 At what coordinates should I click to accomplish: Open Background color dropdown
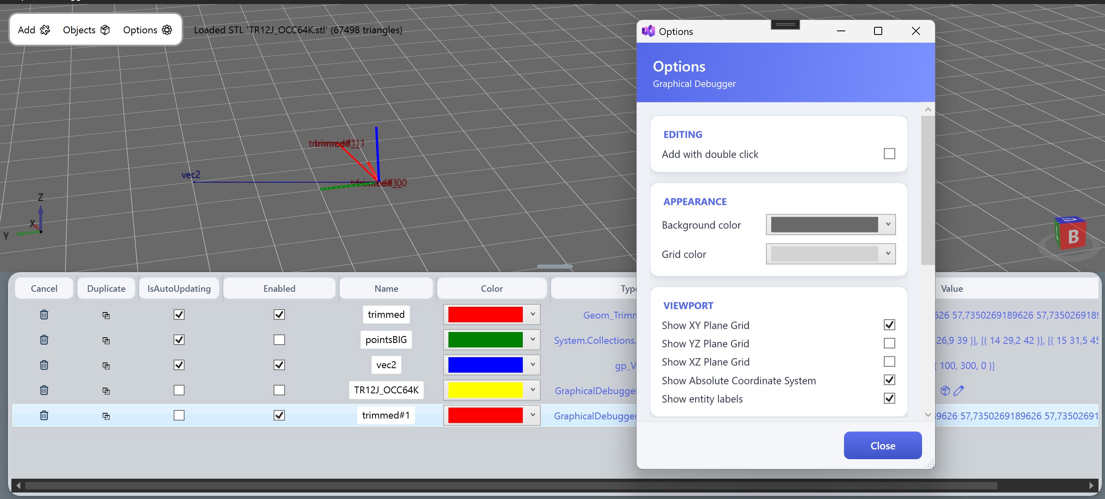tap(831, 225)
